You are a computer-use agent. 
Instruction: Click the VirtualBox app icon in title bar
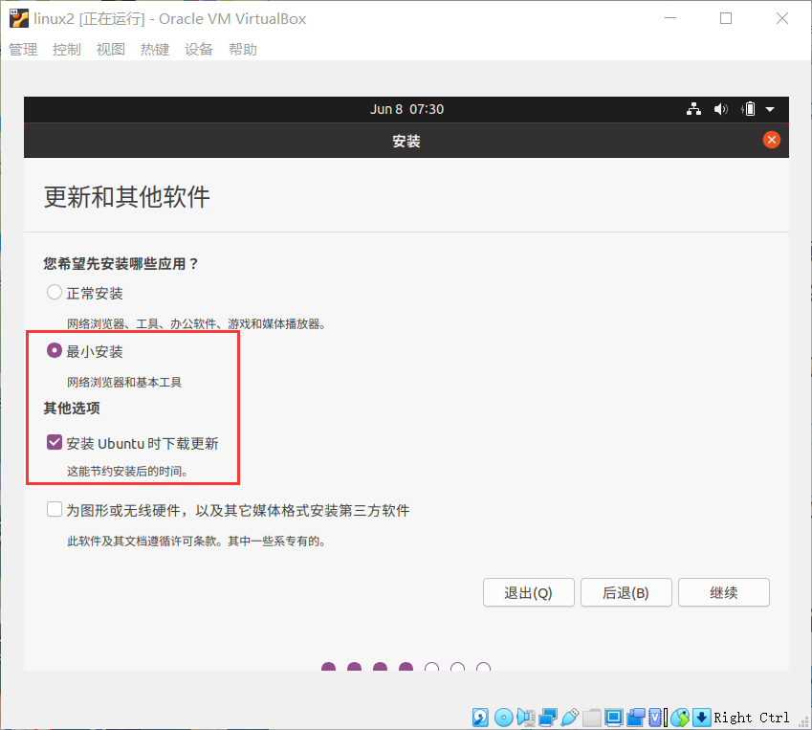18,18
